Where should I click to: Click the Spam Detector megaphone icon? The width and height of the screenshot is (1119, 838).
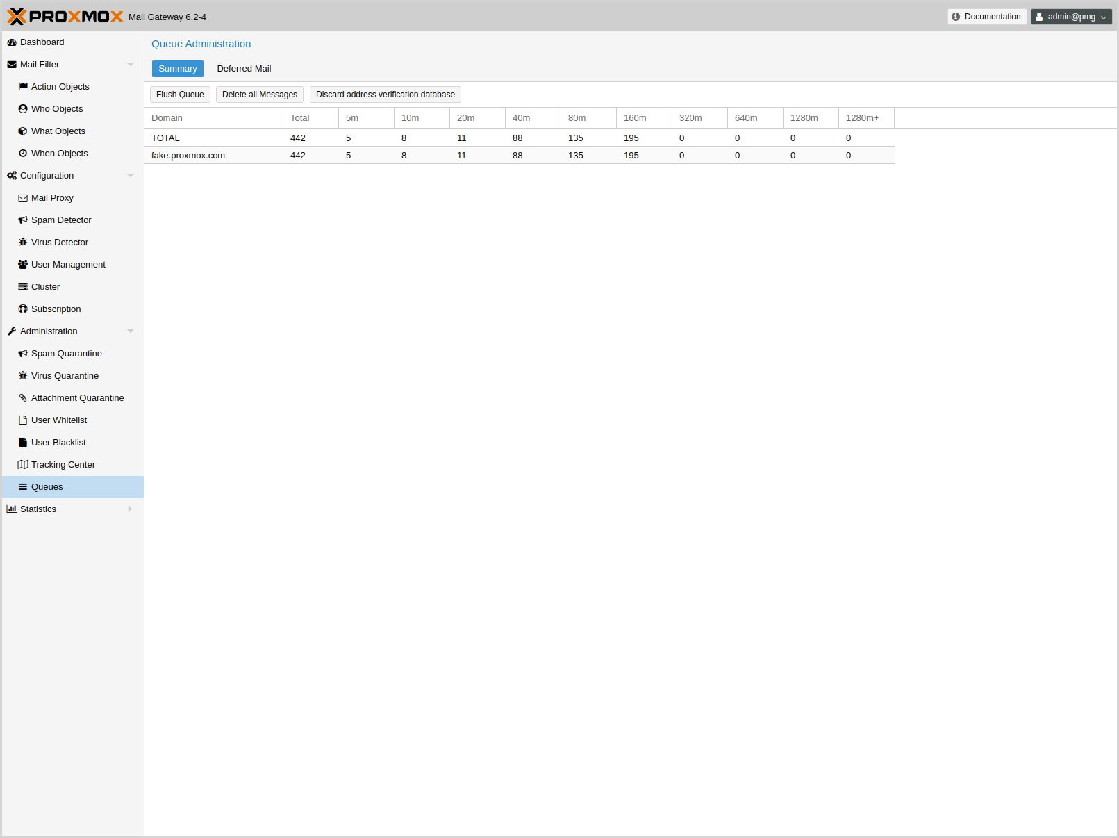[x=23, y=220]
